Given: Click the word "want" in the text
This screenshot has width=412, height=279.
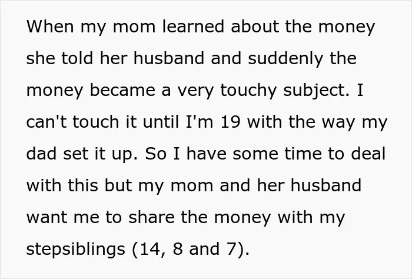Looking at the screenshot, I should click(46, 218).
